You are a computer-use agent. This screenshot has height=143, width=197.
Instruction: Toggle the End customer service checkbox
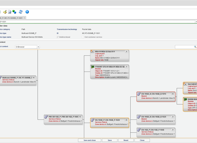coord(83,37)
